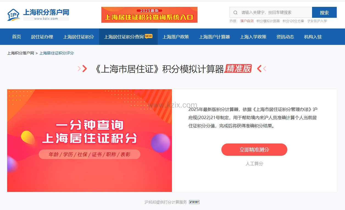Click the 上海积分落户网 house logo icon

pyautogui.click(x=14, y=15)
